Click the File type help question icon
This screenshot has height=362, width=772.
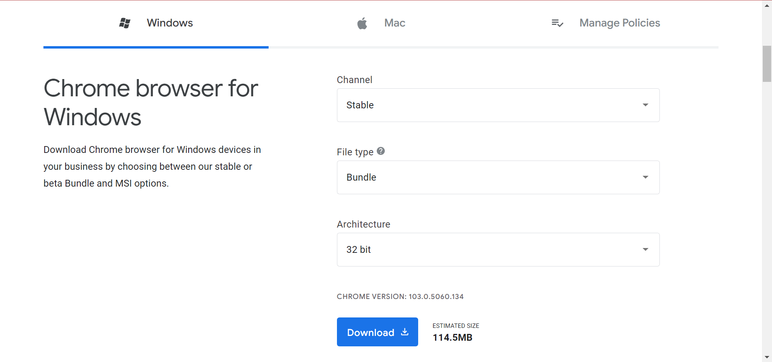pos(381,151)
